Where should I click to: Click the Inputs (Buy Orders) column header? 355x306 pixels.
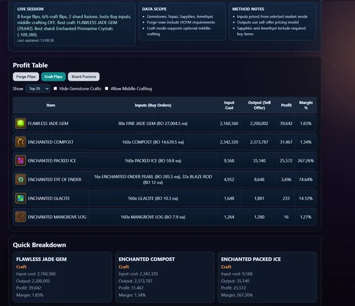[153, 105]
